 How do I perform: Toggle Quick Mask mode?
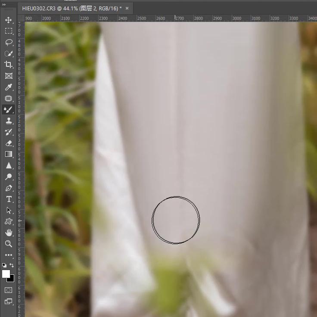(9, 290)
